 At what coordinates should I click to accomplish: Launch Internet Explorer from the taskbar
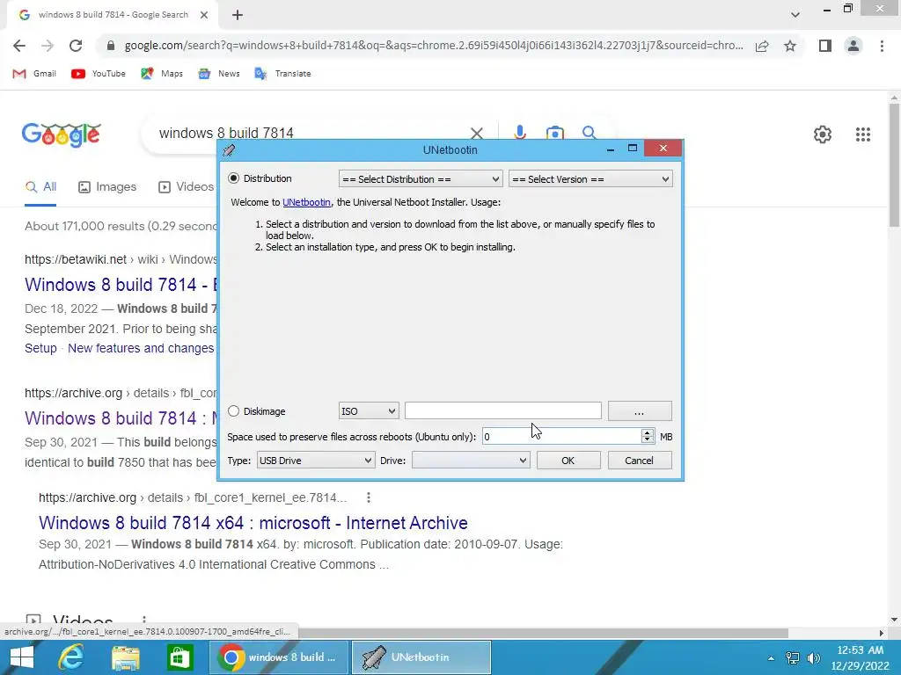[x=72, y=657]
